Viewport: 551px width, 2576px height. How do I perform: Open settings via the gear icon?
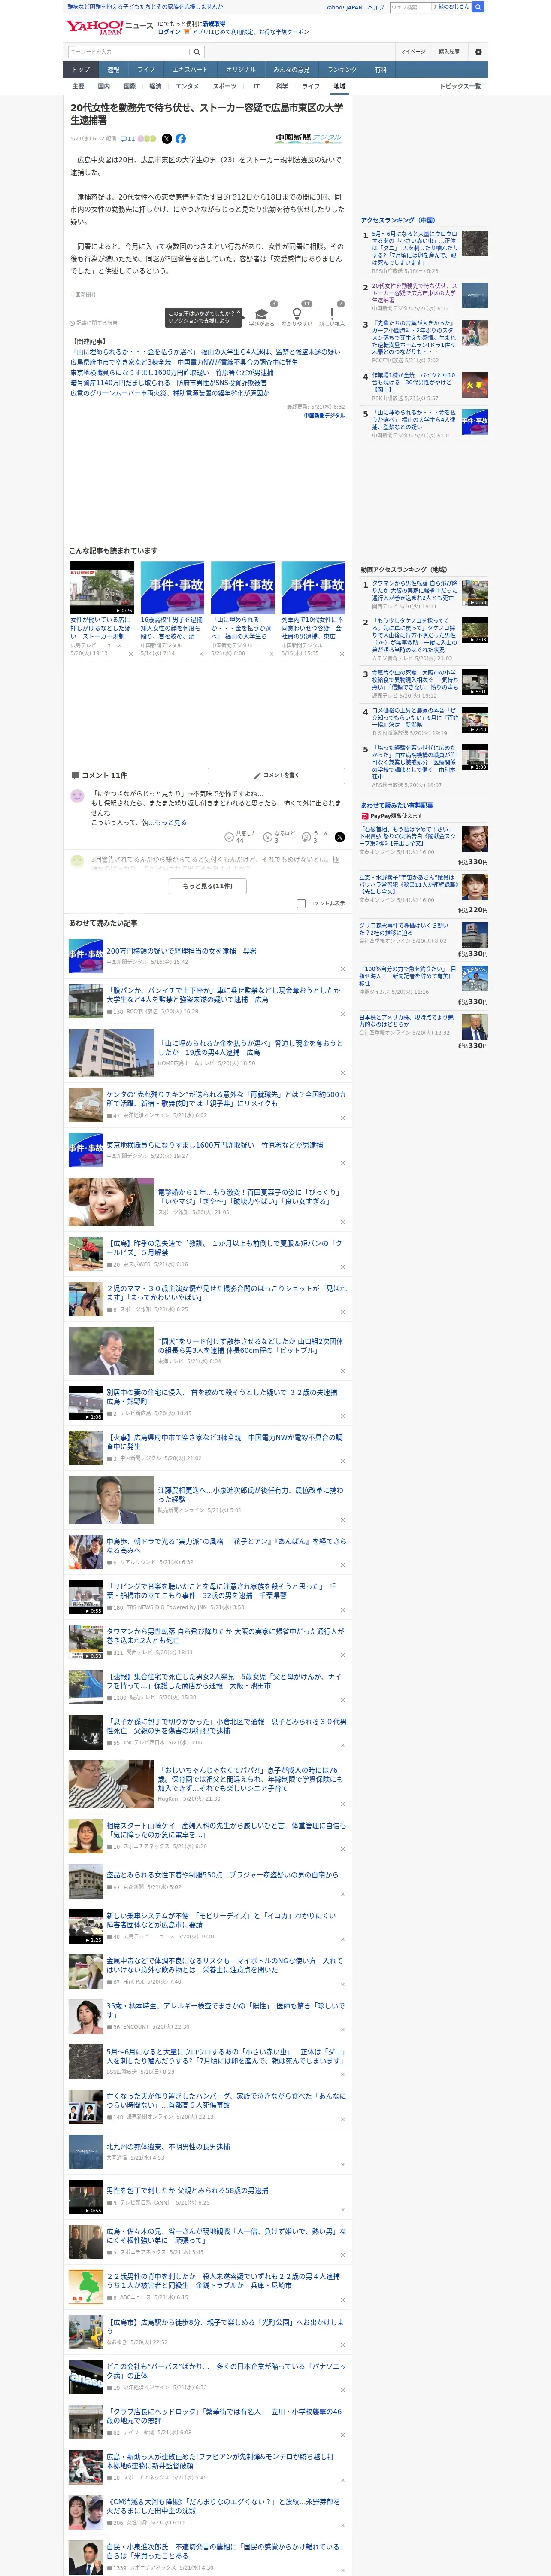pyautogui.click(x=478, y=52)
